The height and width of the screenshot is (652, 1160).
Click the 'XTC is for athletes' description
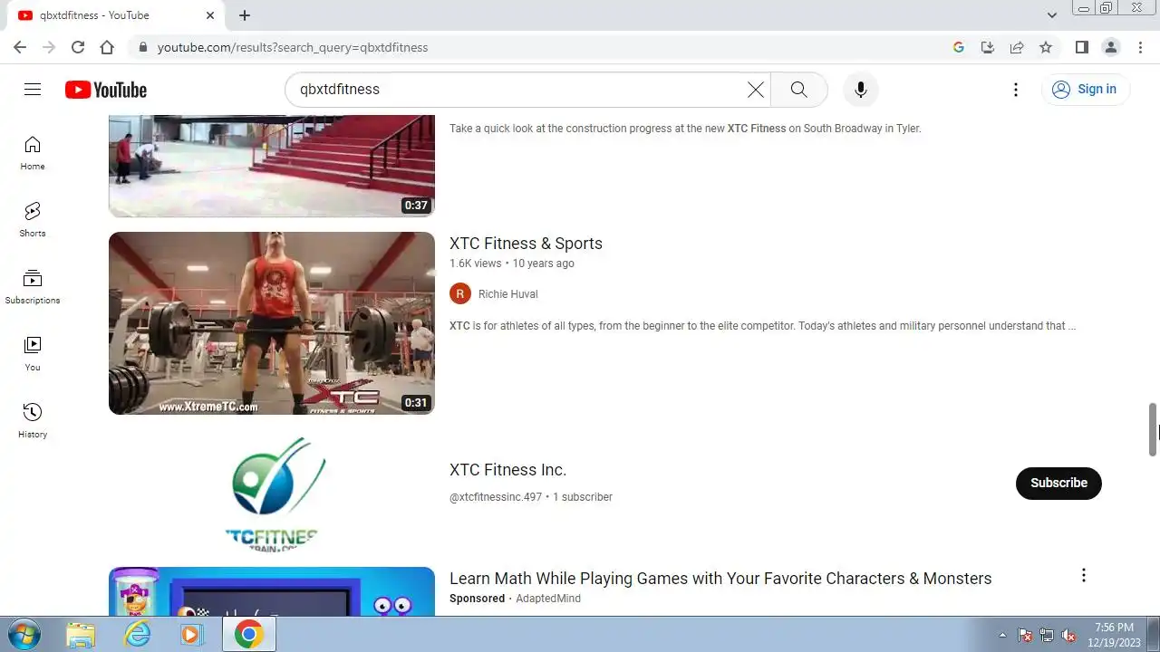(x=763, y=326)
